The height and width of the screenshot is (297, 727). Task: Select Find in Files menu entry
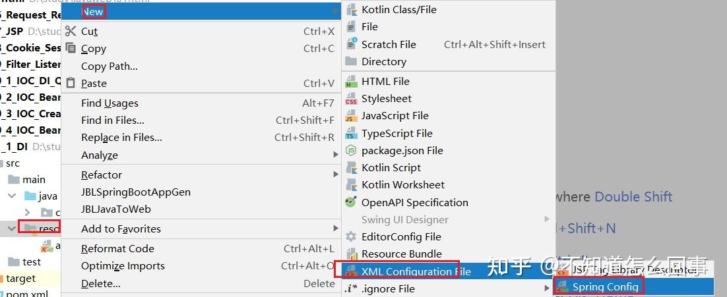(112, 121)
